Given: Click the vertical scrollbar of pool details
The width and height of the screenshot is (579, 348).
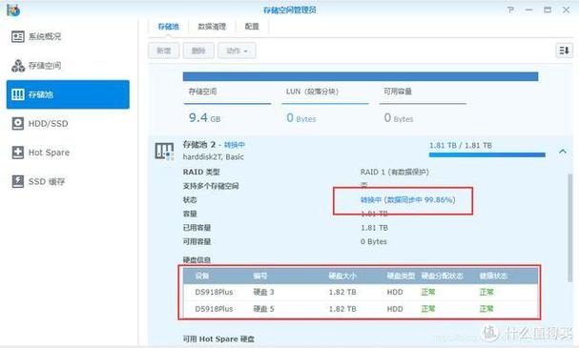Looking at the screenshot, I should tap(570, 228).
